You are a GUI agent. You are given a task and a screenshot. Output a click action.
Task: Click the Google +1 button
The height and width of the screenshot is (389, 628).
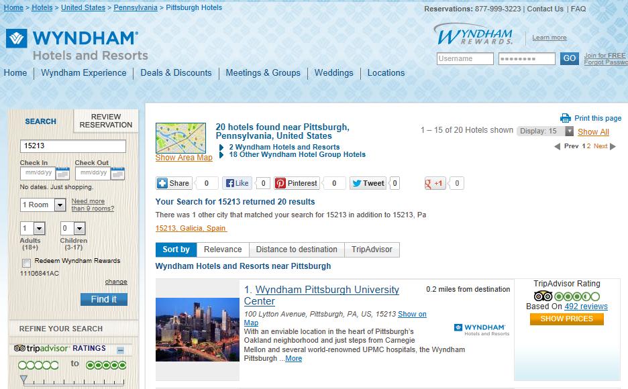[x=435, y=183]
